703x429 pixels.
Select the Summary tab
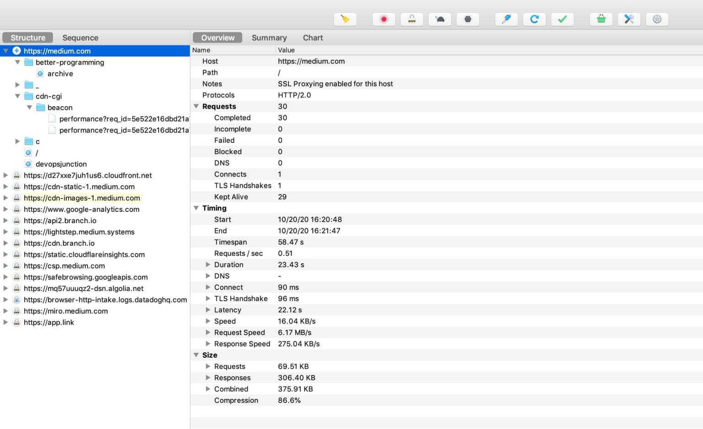click(269, 38)
